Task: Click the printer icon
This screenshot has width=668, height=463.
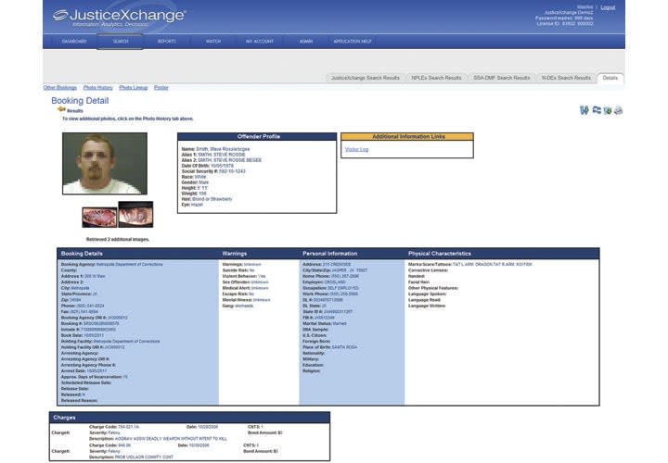Action: [618, 110]
